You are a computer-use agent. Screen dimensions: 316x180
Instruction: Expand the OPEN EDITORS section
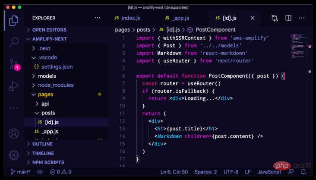pyautogui.click(x=49, y=30)
